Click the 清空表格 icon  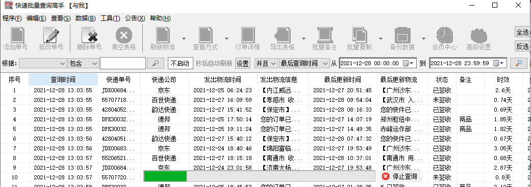click(x=123, y=35)
